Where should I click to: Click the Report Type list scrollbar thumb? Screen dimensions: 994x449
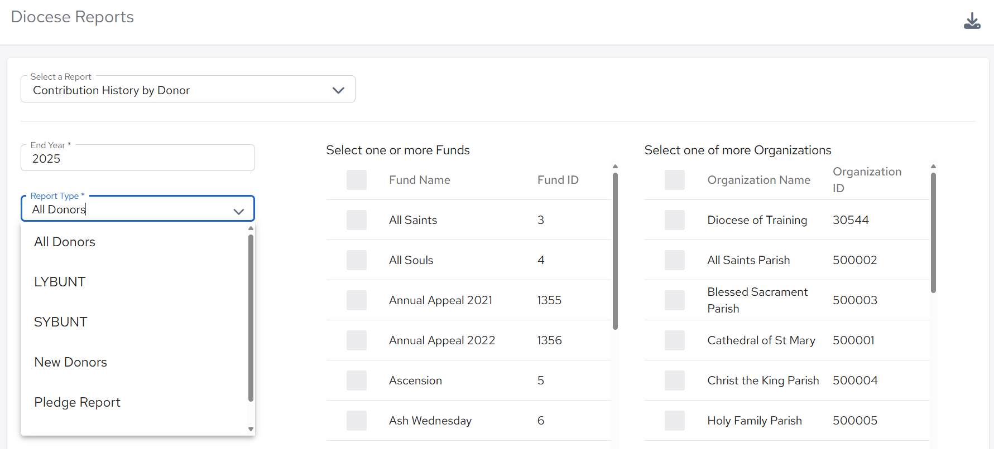tap(251, 318)
